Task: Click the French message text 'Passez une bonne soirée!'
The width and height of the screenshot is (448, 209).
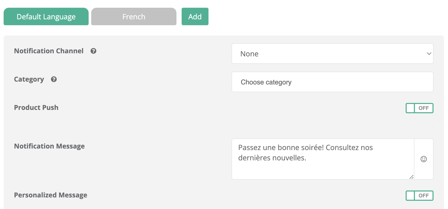Action: pos(281,148)
